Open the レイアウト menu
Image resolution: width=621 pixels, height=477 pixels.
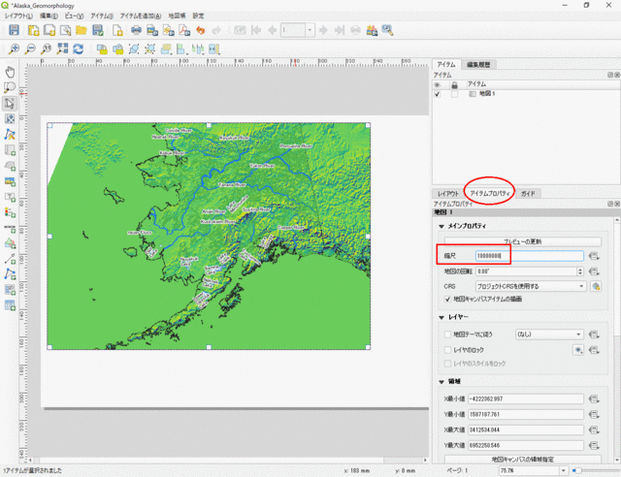point(18,16)
